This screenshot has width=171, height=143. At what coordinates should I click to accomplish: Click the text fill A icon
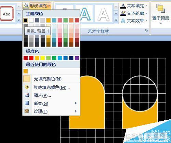[123, 6]
